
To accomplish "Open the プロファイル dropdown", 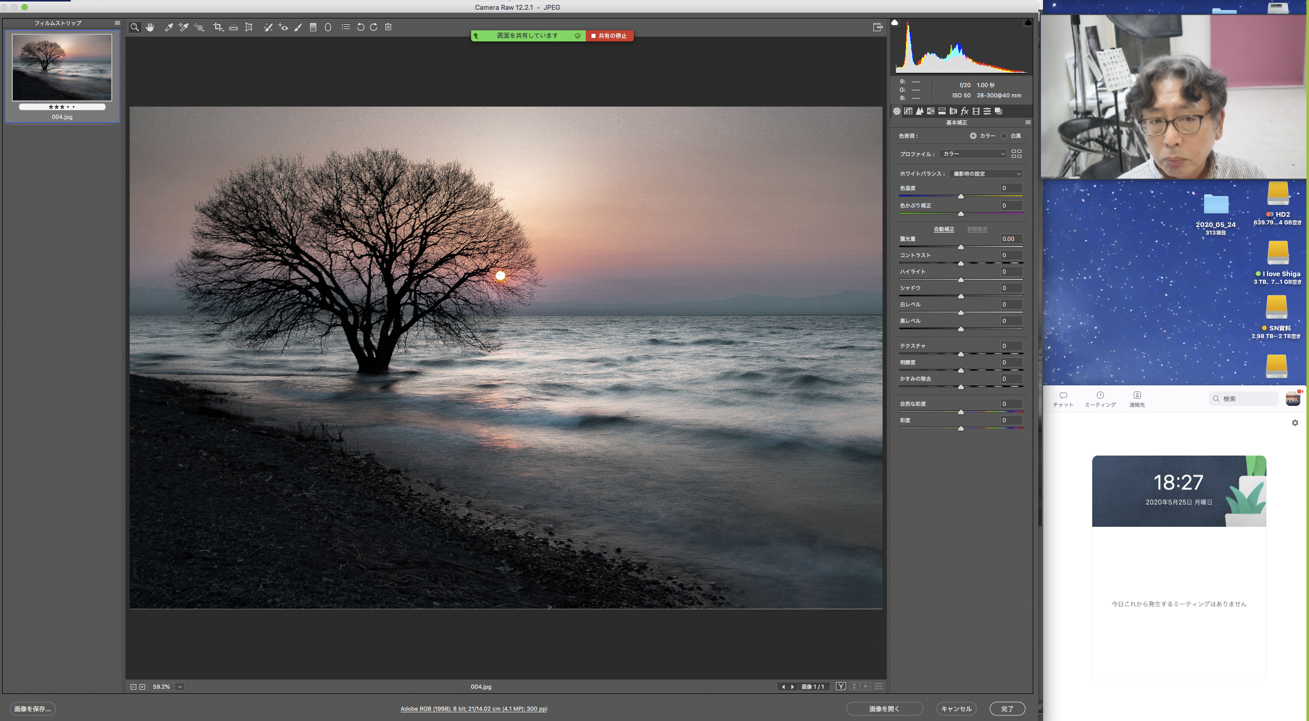I will (x=973, y=154).
